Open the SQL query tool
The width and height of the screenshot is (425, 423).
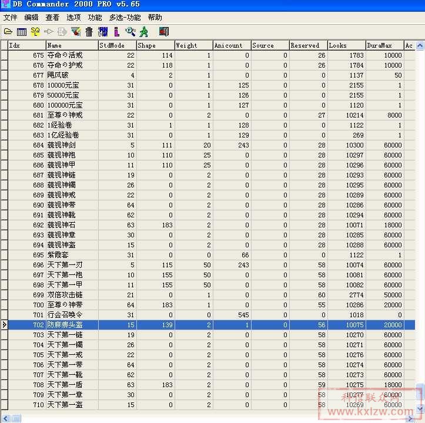click(x=35, y=32)
